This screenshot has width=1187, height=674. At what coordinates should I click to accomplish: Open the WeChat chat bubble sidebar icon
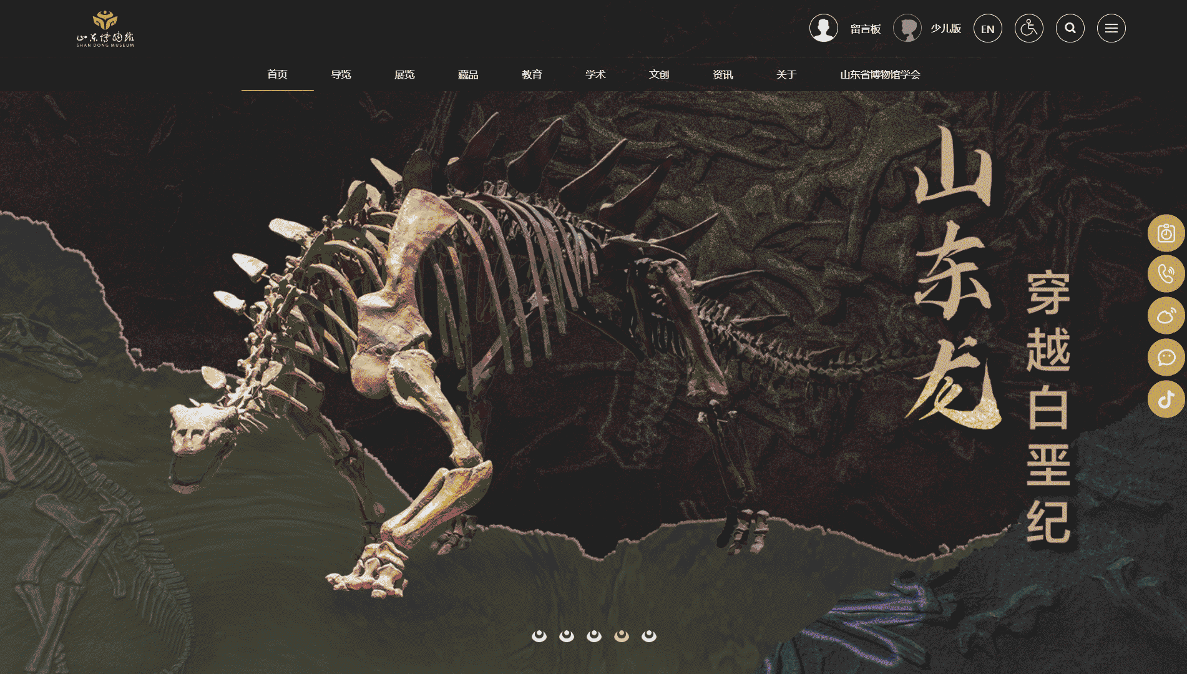point(1166,358)
